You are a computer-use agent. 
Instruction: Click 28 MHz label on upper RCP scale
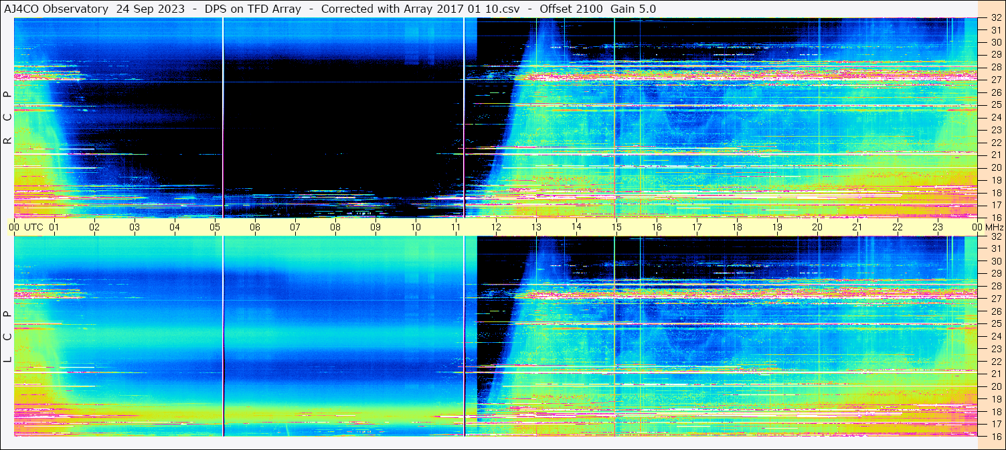995,67
